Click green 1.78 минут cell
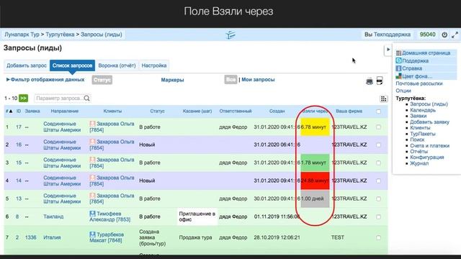 tap(315, 163)
